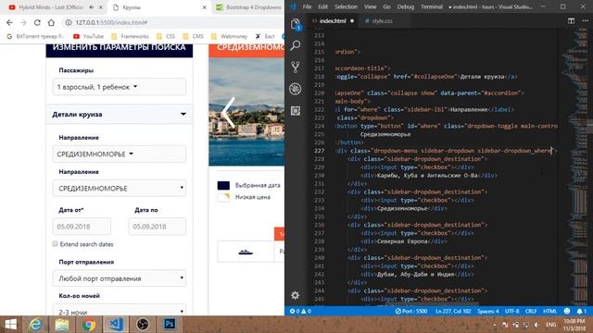Click the feedback smiley in status bar
This screenshot has width=593, height=333.
tap(566, 311)
